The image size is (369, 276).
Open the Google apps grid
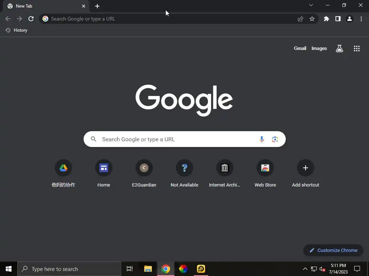click(357, 49)
